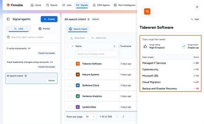Click signal icon beside Track leadership changes

(x=51, y=62)
